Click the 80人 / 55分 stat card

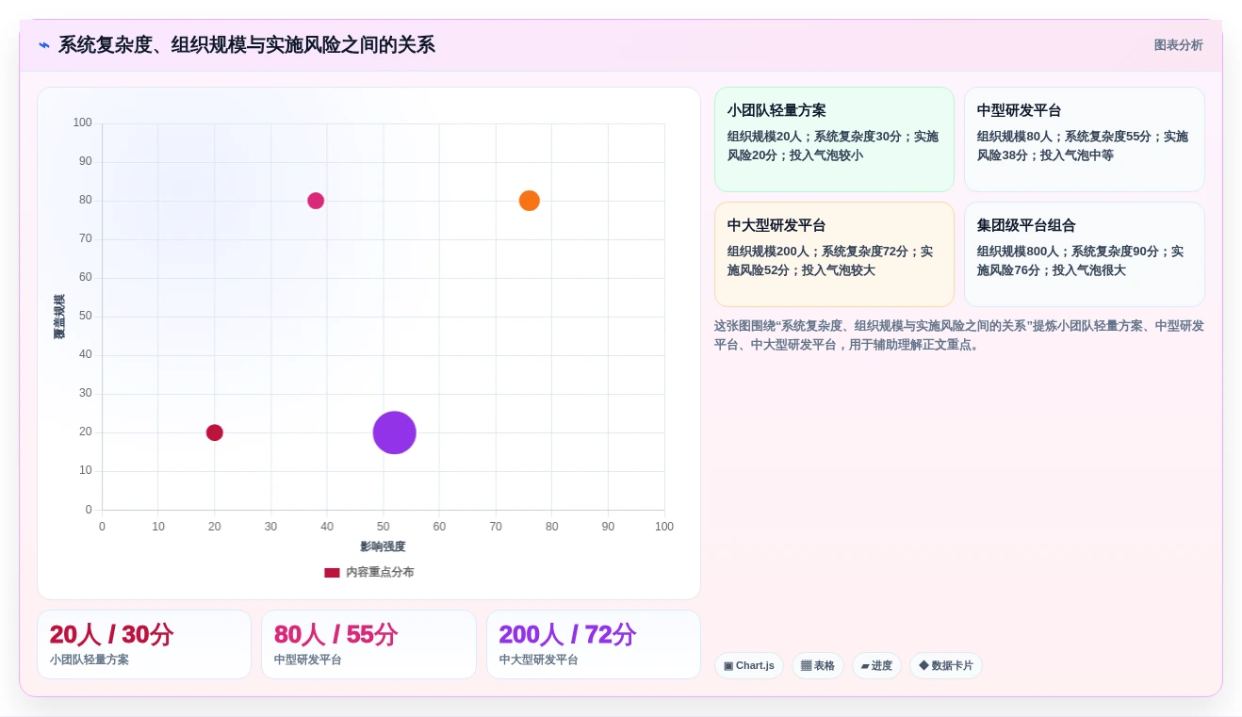coord(368,644)
